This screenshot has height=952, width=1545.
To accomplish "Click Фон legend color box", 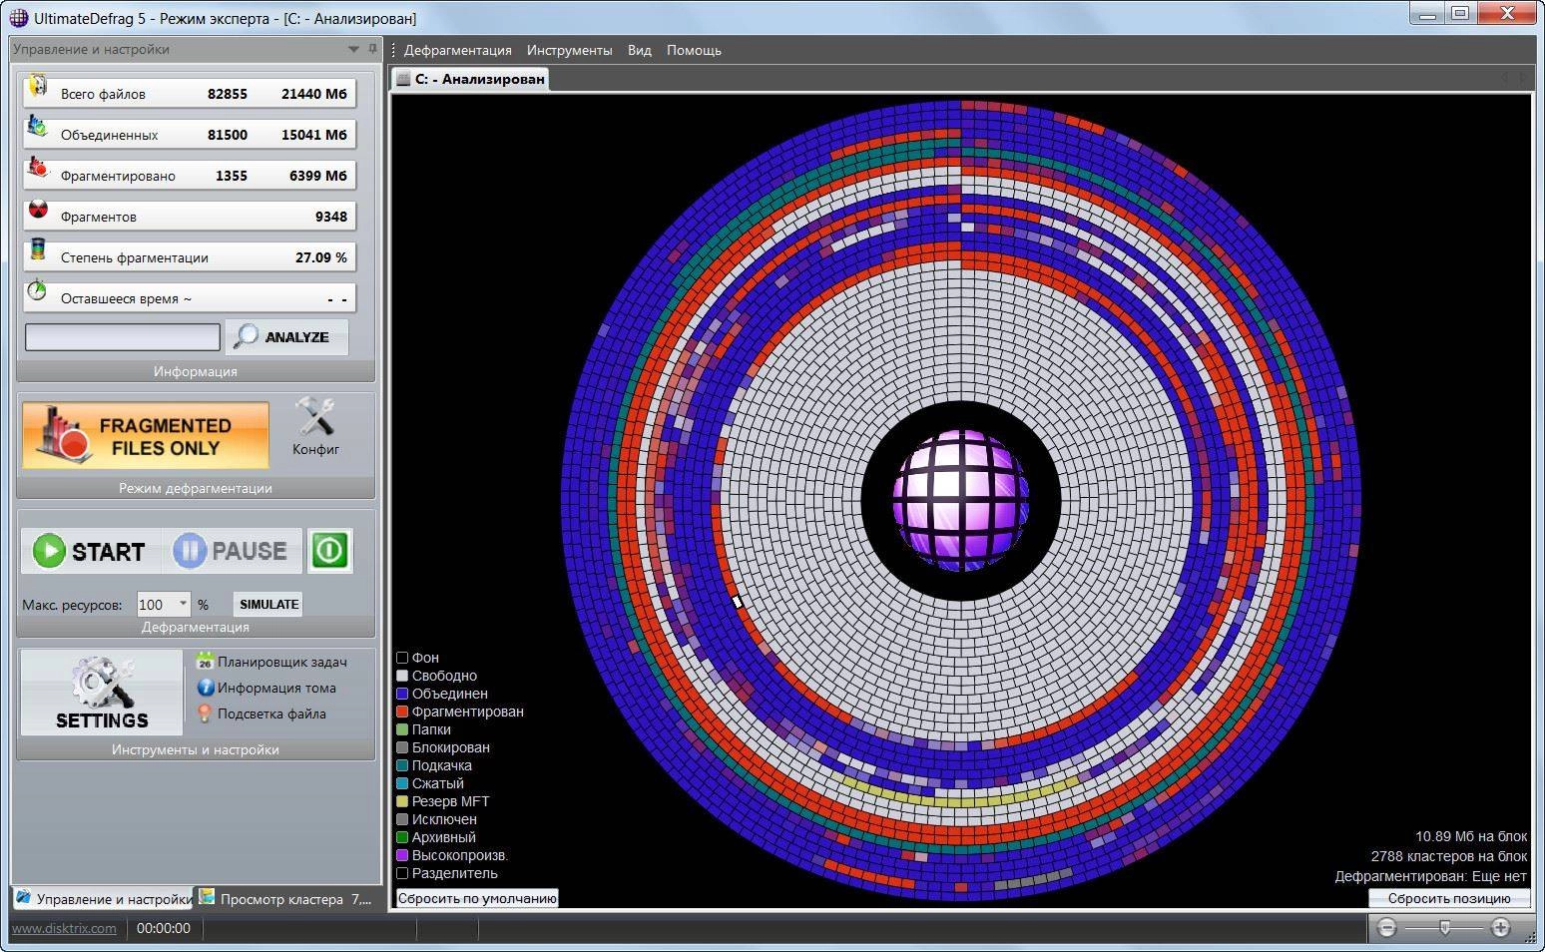I will tap(402, 658).
